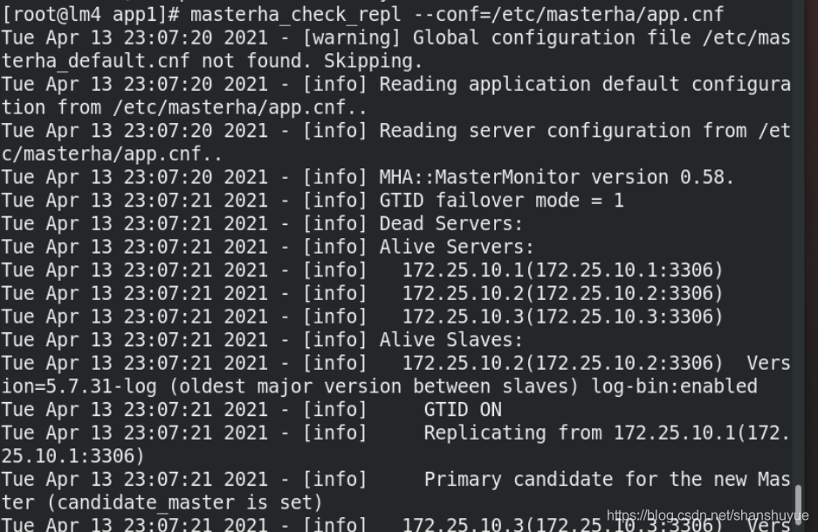
Task: Click '172.25.10.1(172.25.10.1:3306)' under Alive Servers
Action: [x=562, y=269]
